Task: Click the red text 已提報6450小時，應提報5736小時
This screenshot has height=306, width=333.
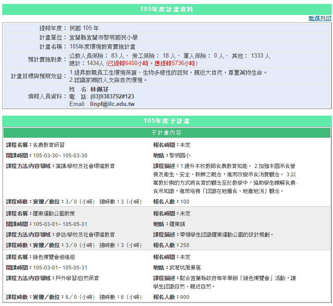Action: point(152,63)
